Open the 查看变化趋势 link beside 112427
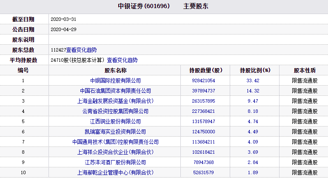The height and width of the screenshot is (178, 328). 82,50
